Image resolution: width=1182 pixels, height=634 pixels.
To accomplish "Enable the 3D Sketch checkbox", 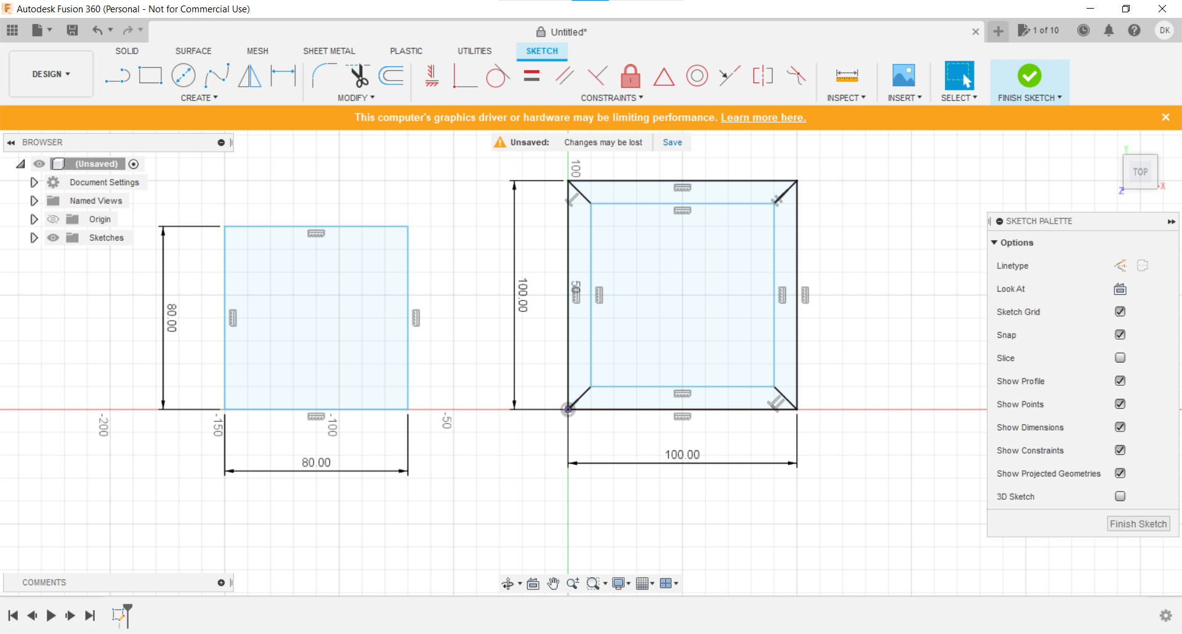I will (x=1120, y=496).
